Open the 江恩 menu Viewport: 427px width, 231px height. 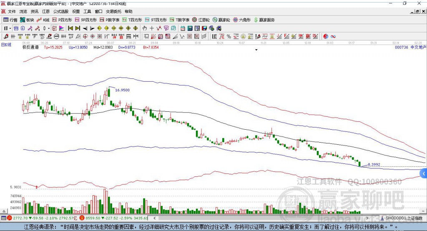pyautogui.click(x=46, y=11)
